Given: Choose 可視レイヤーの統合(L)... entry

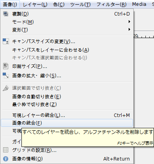Looking at the screenshot, I should click(x=67, y=115).
